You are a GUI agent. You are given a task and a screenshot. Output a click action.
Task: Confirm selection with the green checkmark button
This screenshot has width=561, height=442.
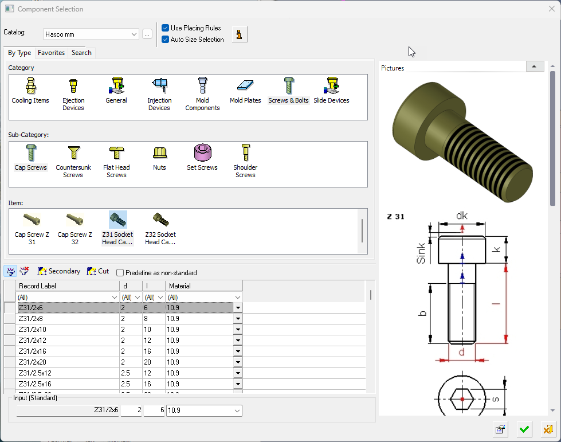pos(524,429)
